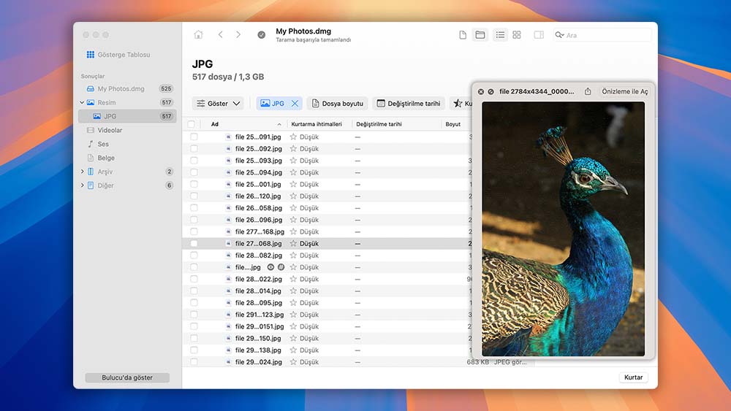Click the file icon of file 26...120.jpg
Viewport: 731px width, 411px height.
228,196
